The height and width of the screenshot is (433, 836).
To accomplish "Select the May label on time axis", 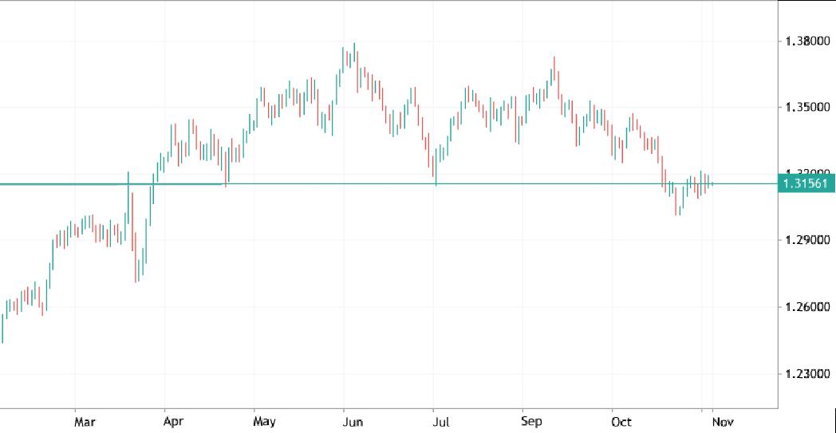I will click(263, 421).
